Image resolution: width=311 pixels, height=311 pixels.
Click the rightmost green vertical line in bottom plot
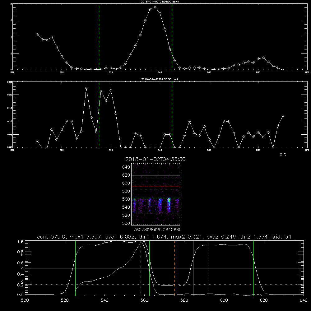pyautogui.click(x=253, y=268)
